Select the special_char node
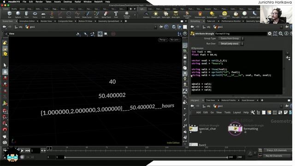The width and height of the screenshot is (295, 166). pos(194,129)
